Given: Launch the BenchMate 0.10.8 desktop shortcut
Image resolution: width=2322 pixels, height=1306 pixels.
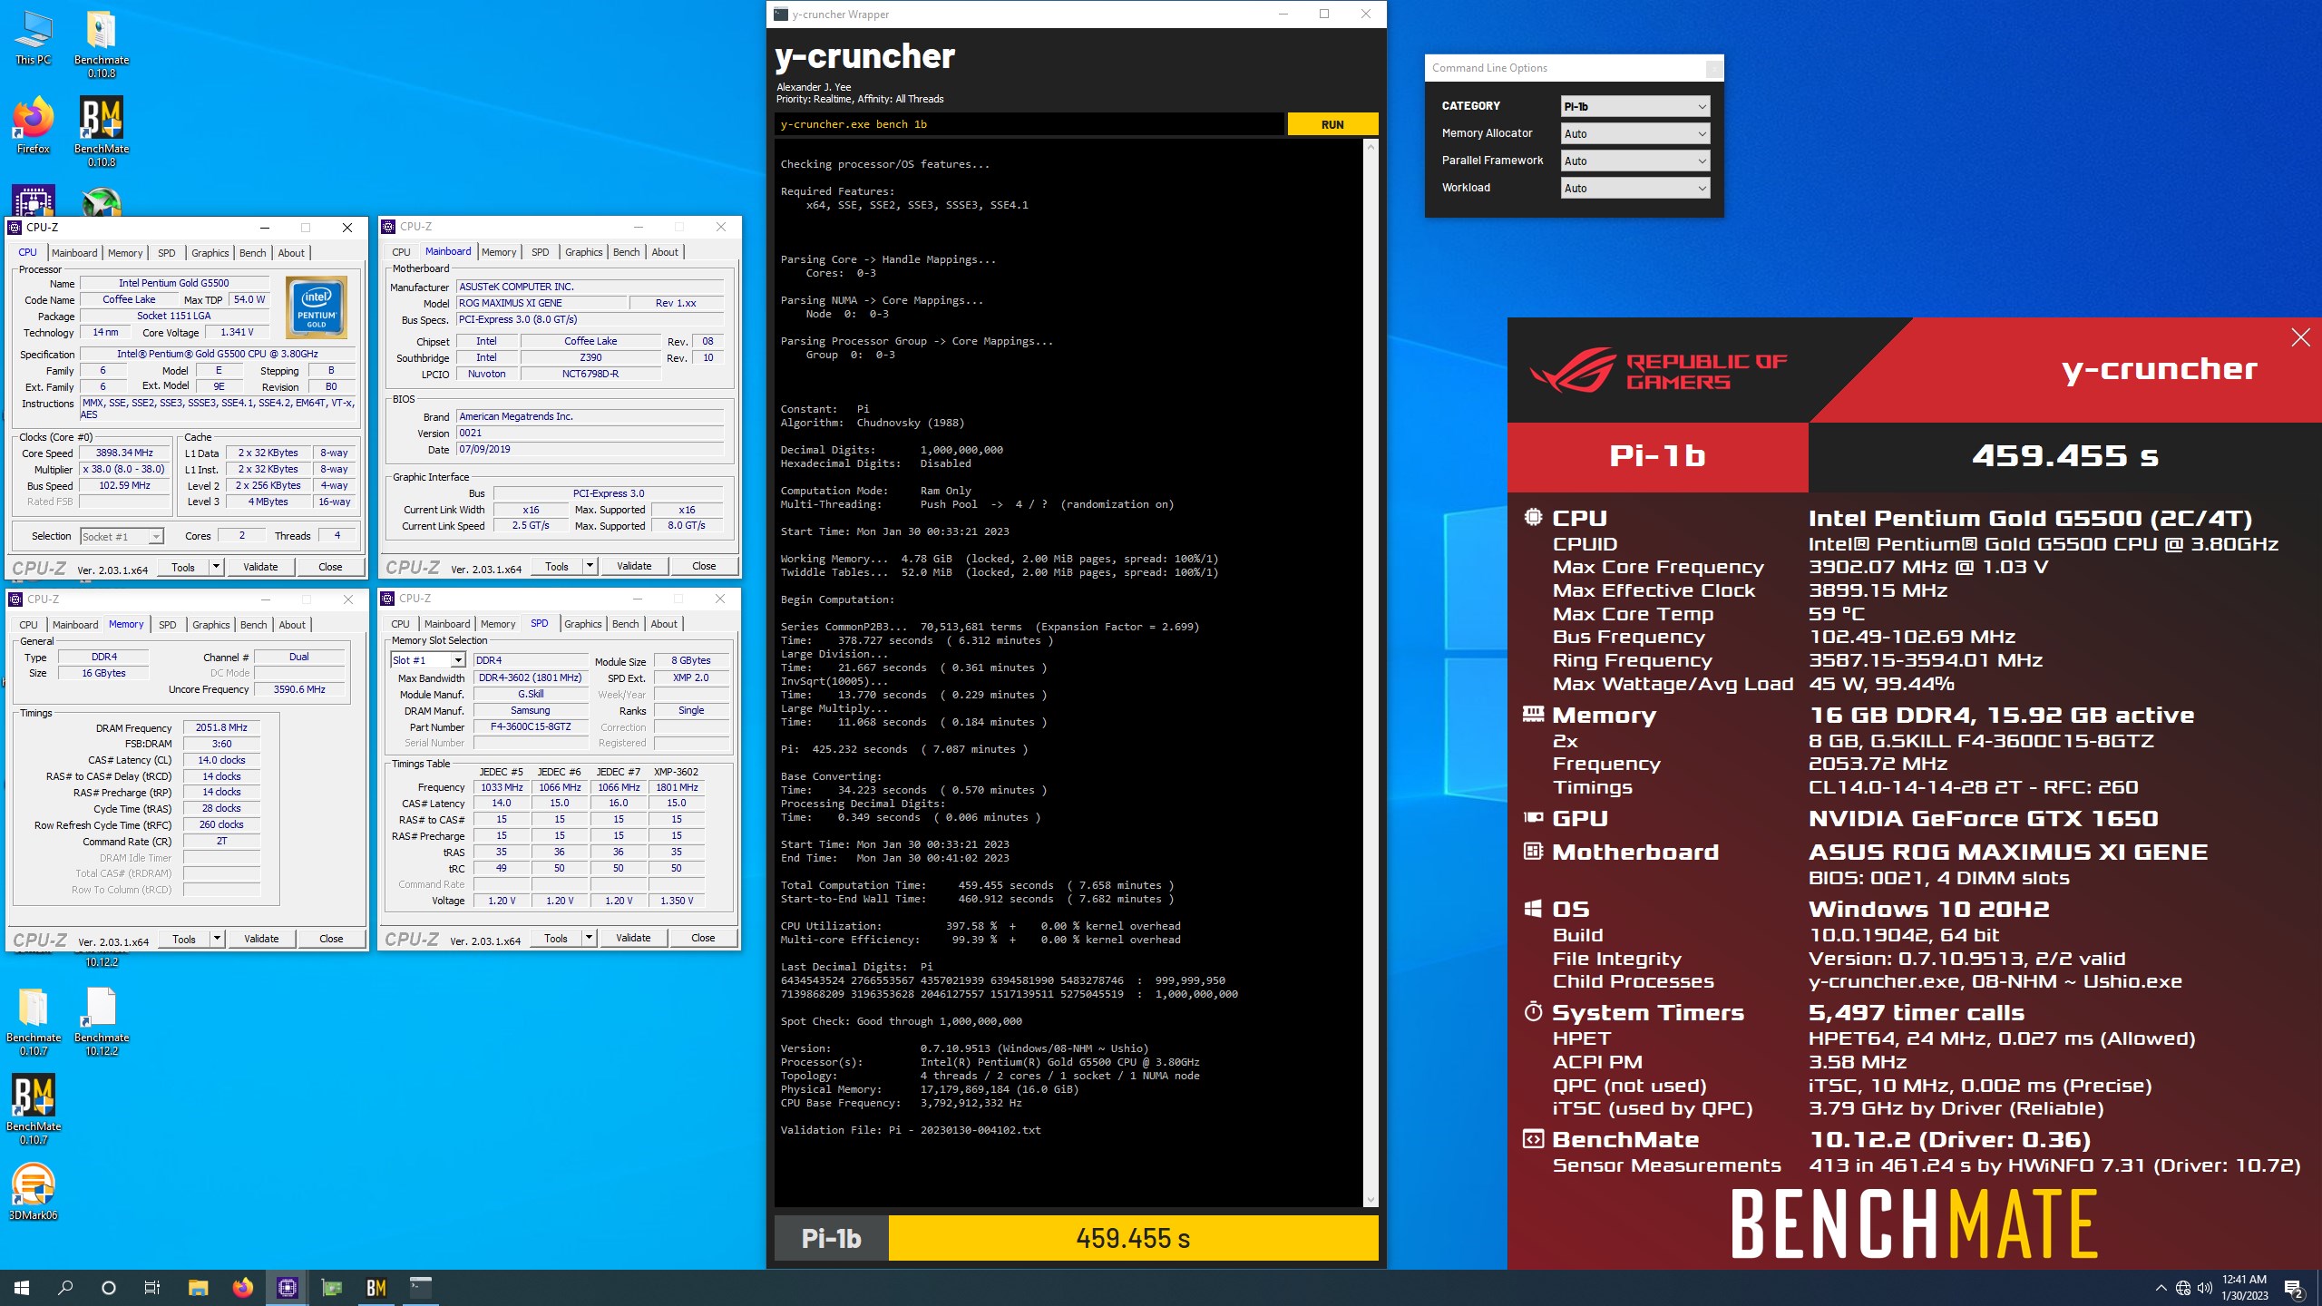Looking at the screenshot, I should coord(102,132).
